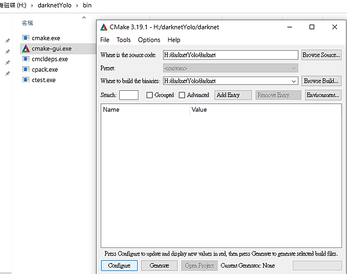Toggle sort arrow above the name column

pyautogui.click(x=84, y=17)
